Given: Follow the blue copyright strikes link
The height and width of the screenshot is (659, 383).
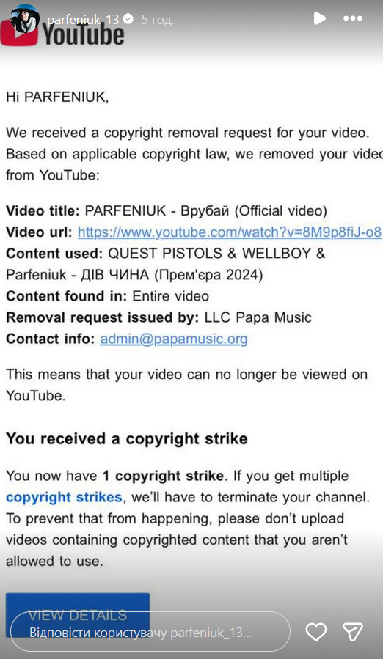Looking at the screenshot, I should [64, 497].
